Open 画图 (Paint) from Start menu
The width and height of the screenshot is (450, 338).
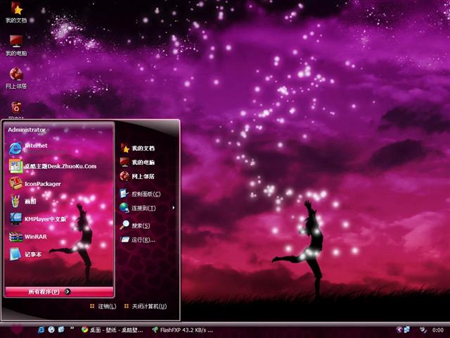coord(30,201)
